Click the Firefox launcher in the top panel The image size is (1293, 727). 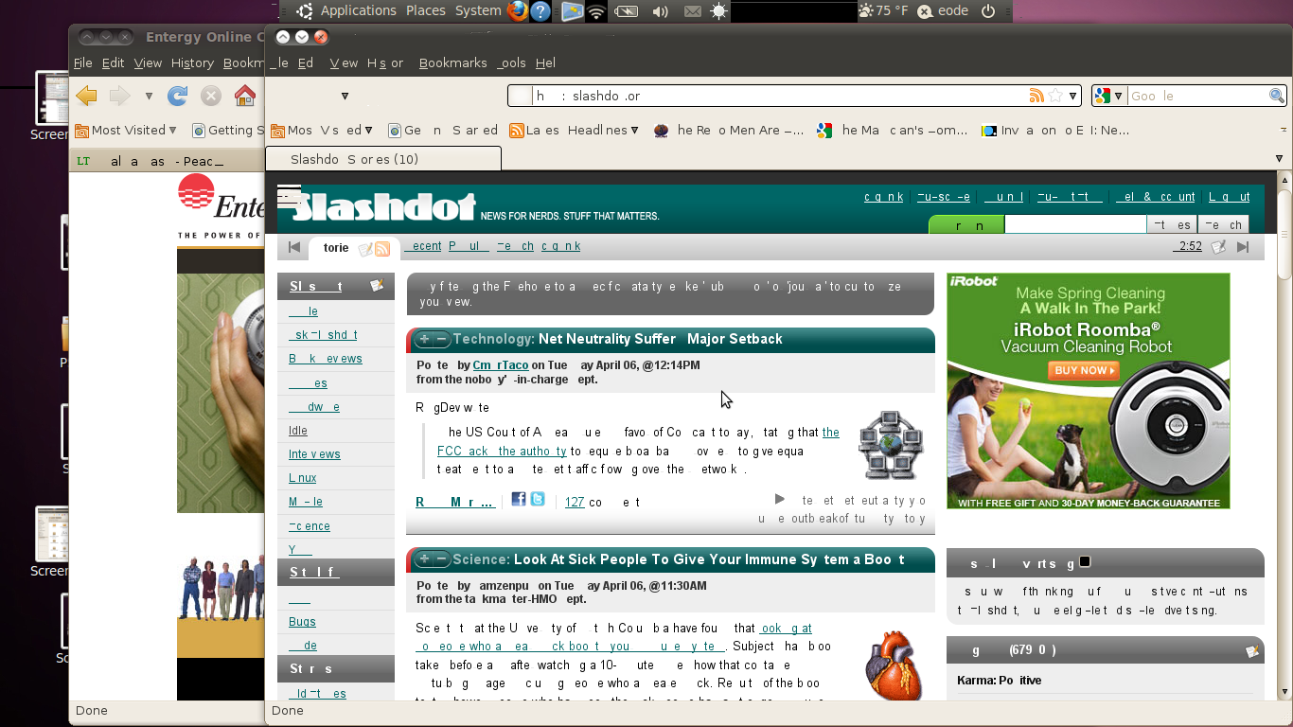pyautogui.click(x=517, y=11)
